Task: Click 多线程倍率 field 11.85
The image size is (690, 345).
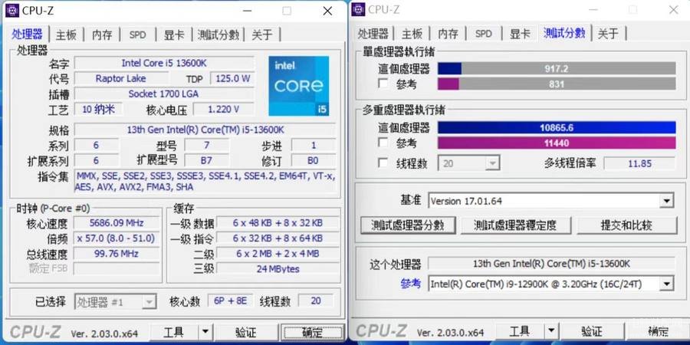Action: 639,163
